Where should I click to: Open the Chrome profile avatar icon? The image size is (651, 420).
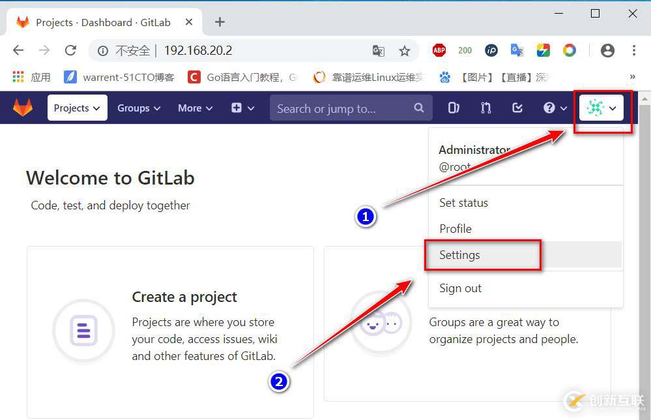click(607, 50)
